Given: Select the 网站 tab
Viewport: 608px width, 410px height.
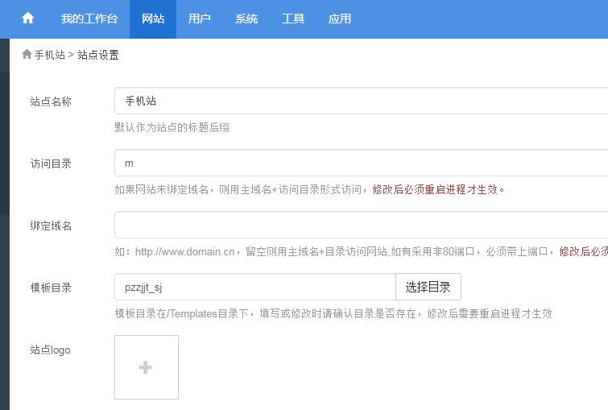Looking at the screenshot, I should (153, 19).
